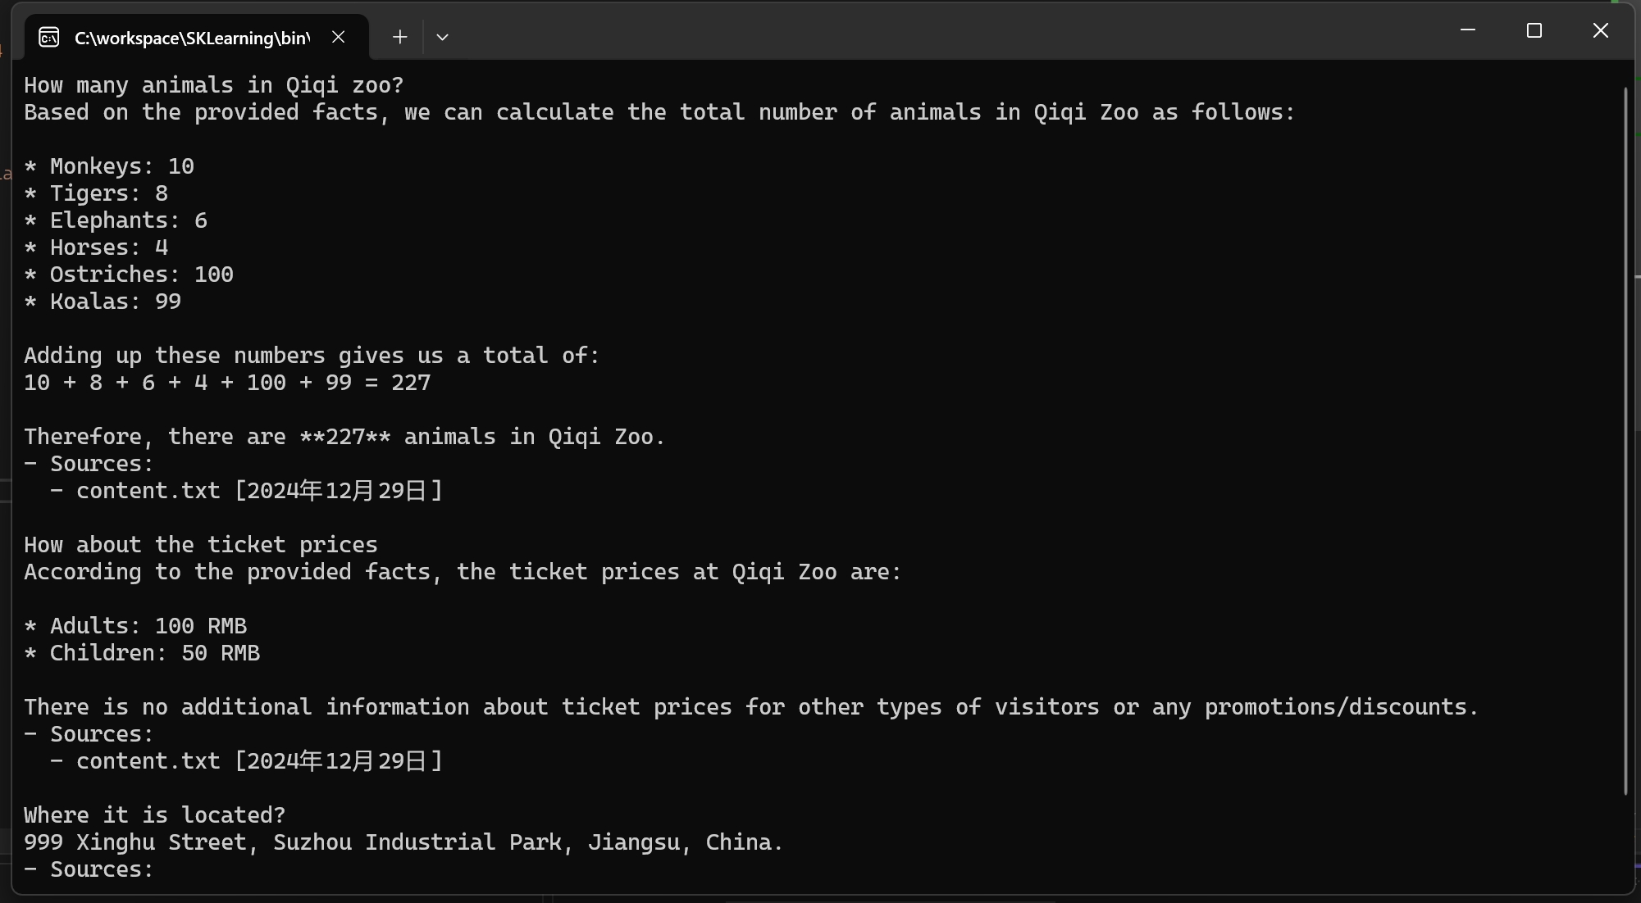Open a new terminal tab
Viewport: 1641px width, 903px height.
pos(399,37)
